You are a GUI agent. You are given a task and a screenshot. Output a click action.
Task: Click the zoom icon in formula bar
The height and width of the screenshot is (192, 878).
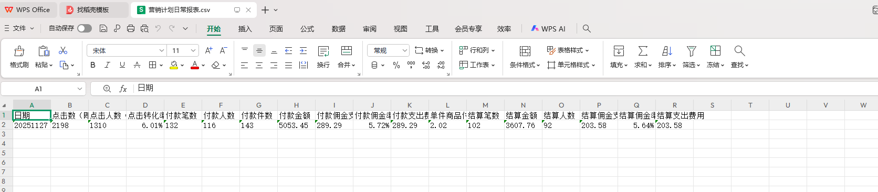(x=107, y=89)
